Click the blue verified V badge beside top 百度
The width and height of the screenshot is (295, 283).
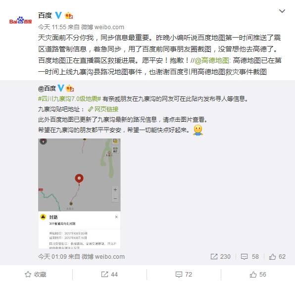pyautogui.click(x=58, y=15)
